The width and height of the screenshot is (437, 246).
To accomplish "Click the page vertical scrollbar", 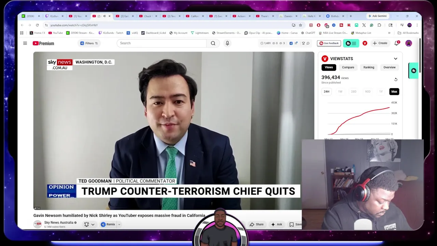I will pyautogui.click(x=420, y=55).
